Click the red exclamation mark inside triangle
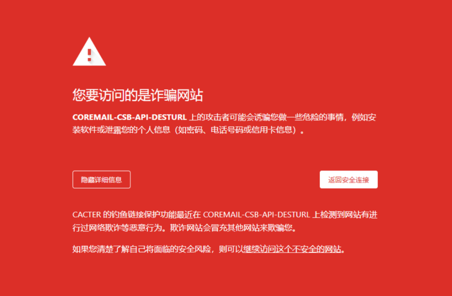 click(x=90, y=55)
